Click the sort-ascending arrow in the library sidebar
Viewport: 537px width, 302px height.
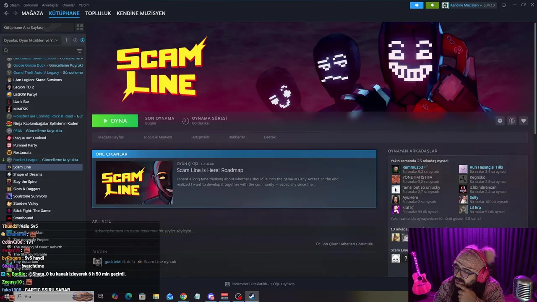click(66, 40)
